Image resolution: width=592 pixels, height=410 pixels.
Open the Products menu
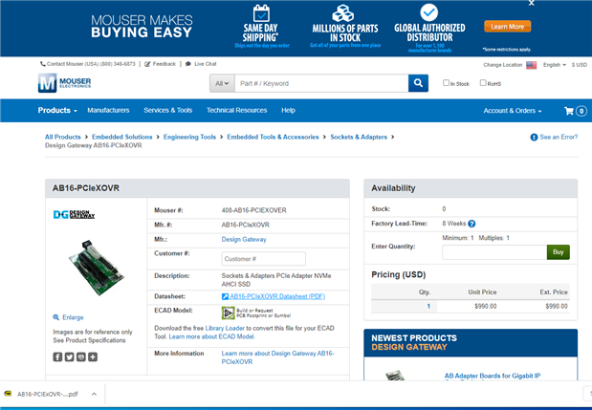click(57, 111)
